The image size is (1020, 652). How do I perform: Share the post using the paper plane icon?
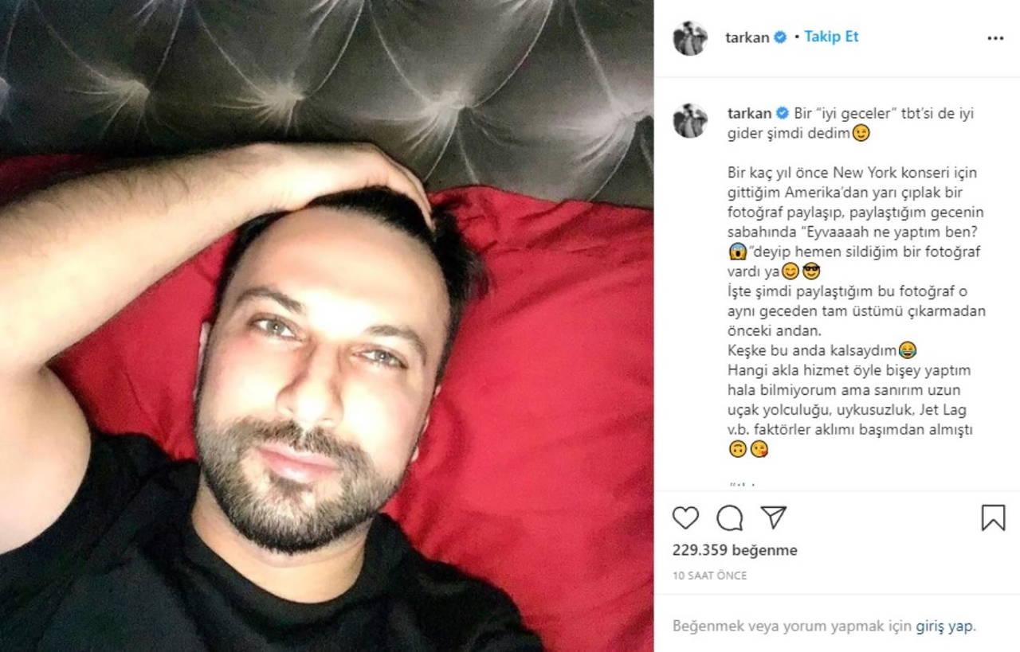coord(774,517)
